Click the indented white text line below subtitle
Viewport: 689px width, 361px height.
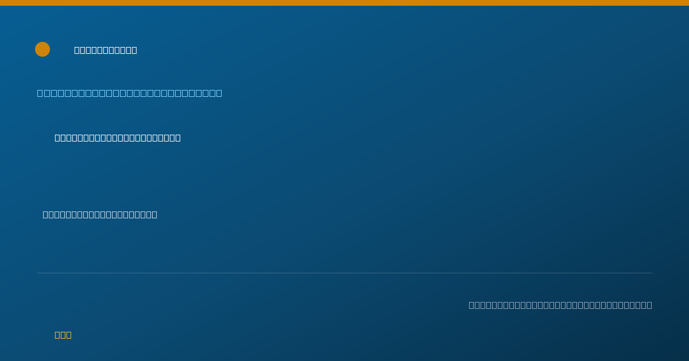(x=118, y=138)
